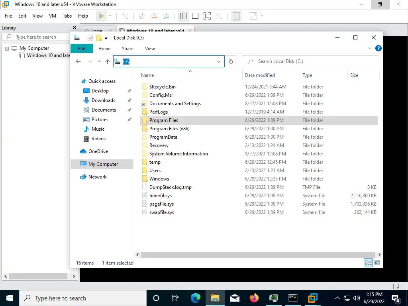The height and width of the screenshot is (306, 408).
Task: Select OneDrive in the navigation pane
Action: tap(98, 151)
